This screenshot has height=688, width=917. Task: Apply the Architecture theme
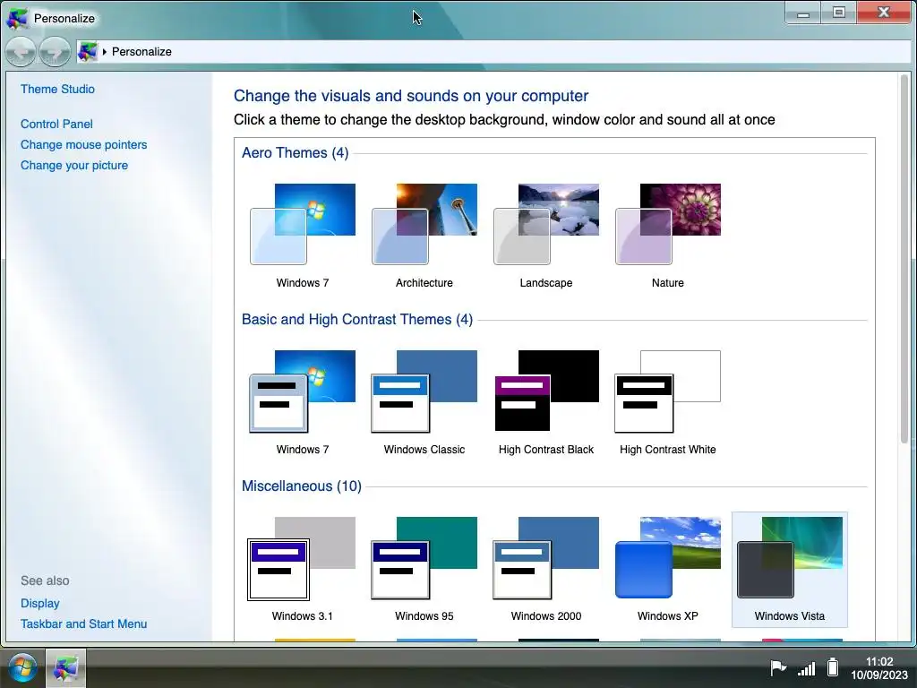[x=424, y=236]
